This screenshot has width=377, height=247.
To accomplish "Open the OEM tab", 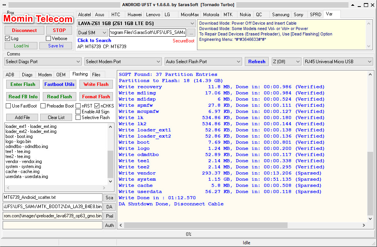I will [x=61, y=75].
